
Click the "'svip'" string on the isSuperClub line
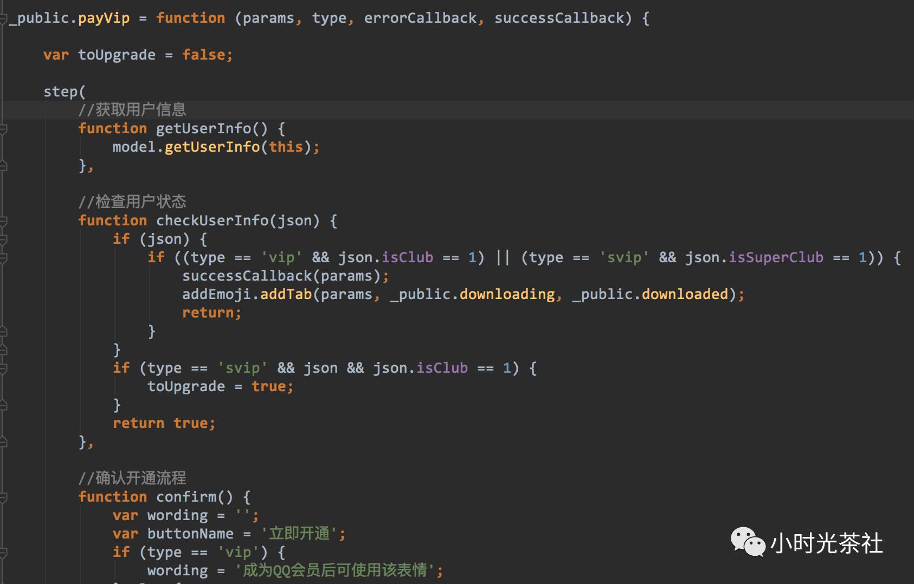point(624,258)
